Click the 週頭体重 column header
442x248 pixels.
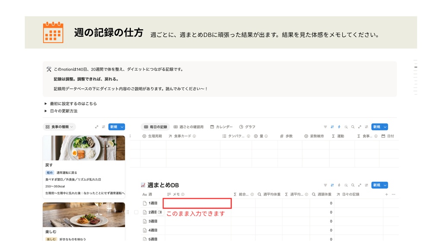click(322, 194)
